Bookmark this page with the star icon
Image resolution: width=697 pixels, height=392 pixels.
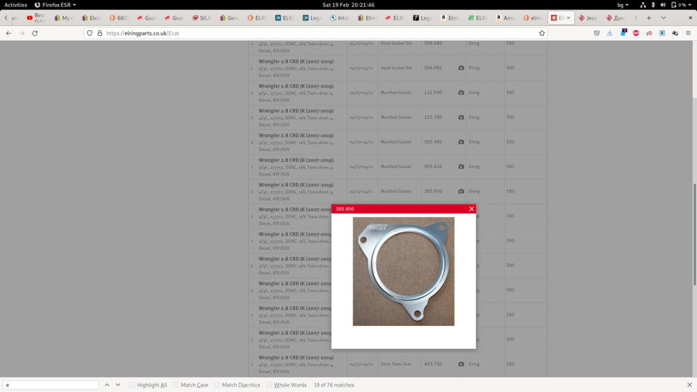point(542,33)
